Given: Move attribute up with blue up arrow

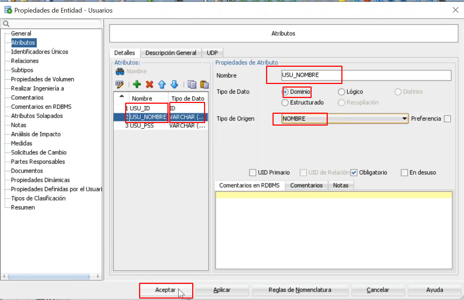Looking at the screenshot, I should (162, 85).
